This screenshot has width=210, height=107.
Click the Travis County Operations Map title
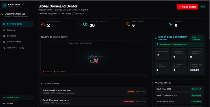(x=80, y=43)
